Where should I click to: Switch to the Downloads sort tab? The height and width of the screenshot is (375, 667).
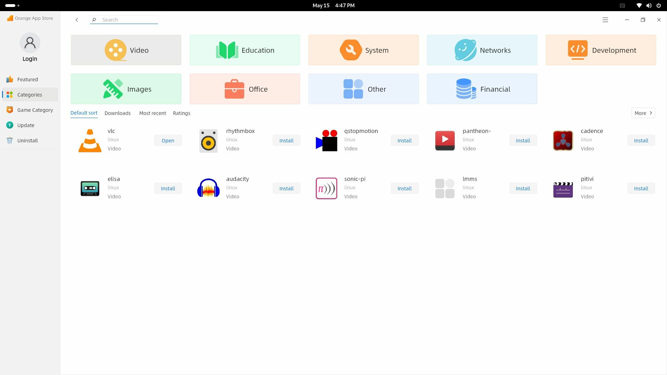117,113
